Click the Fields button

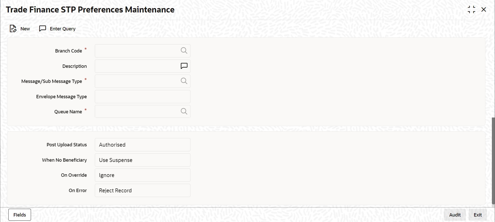pos(20,215)
